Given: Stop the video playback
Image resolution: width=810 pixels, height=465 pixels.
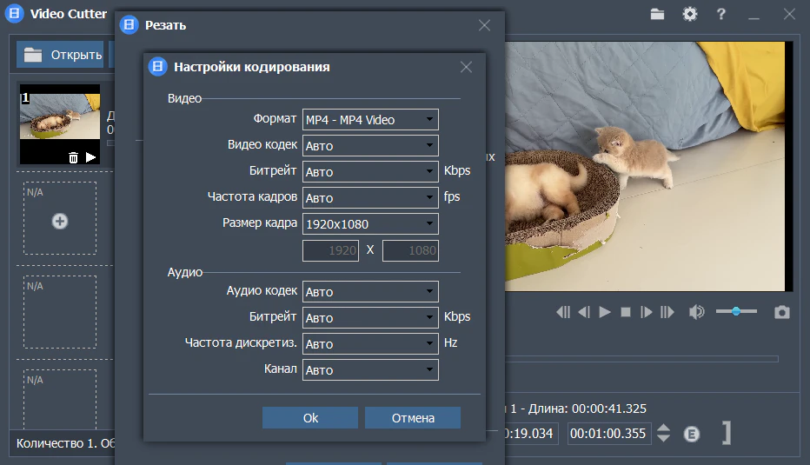Looking at the screenshot, I should pos(625,312).
